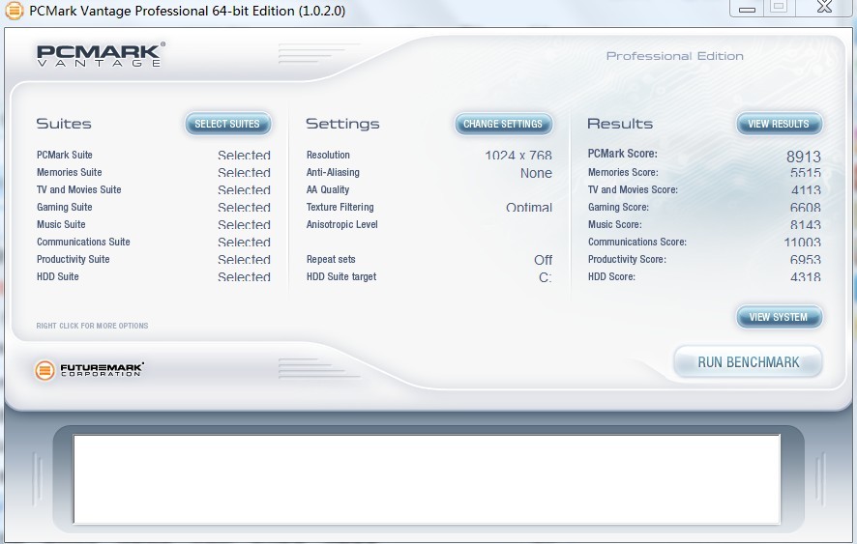Click the PCMark Suite row label
Screen dimensions: 857x544
point(65,156)
